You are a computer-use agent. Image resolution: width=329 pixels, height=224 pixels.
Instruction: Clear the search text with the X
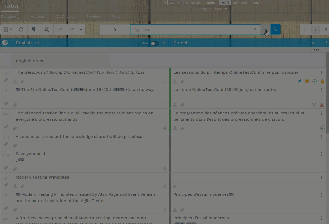tap(255, 30)
